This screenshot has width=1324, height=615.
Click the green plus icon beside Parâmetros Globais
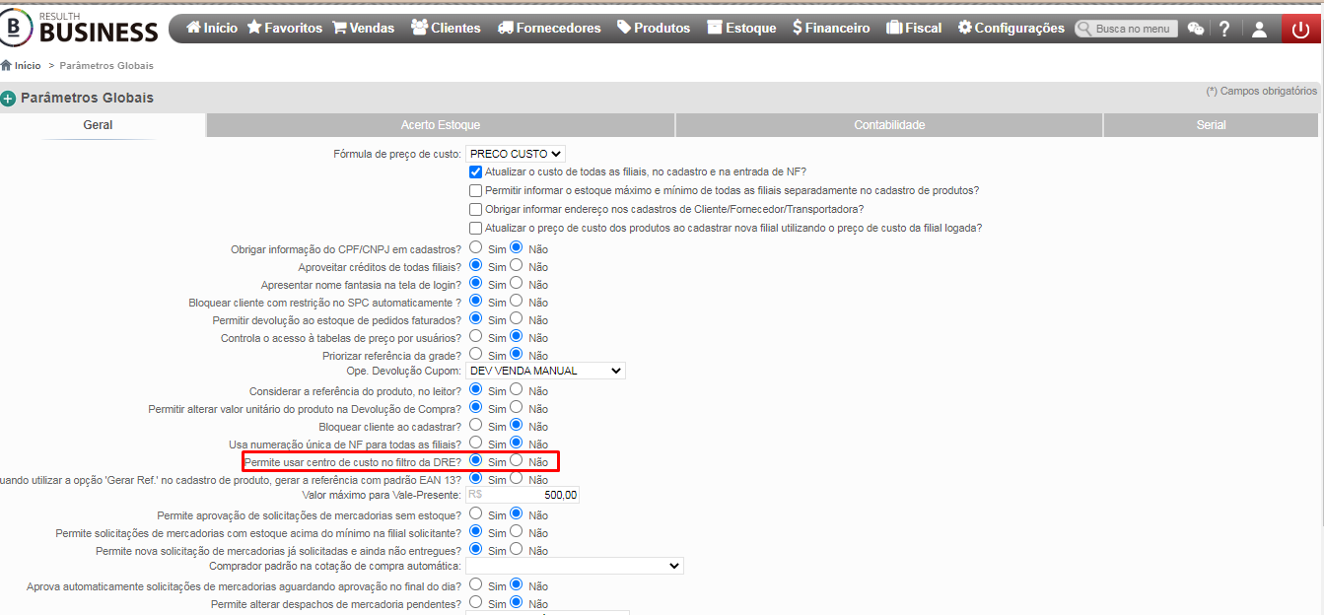point(8,99)
